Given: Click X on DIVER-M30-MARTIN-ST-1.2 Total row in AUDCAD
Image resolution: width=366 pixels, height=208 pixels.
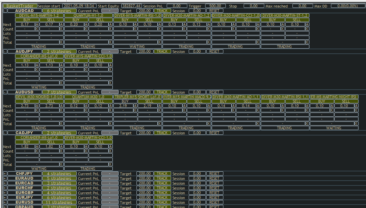Looking at the screenshot, I should 307,42.
